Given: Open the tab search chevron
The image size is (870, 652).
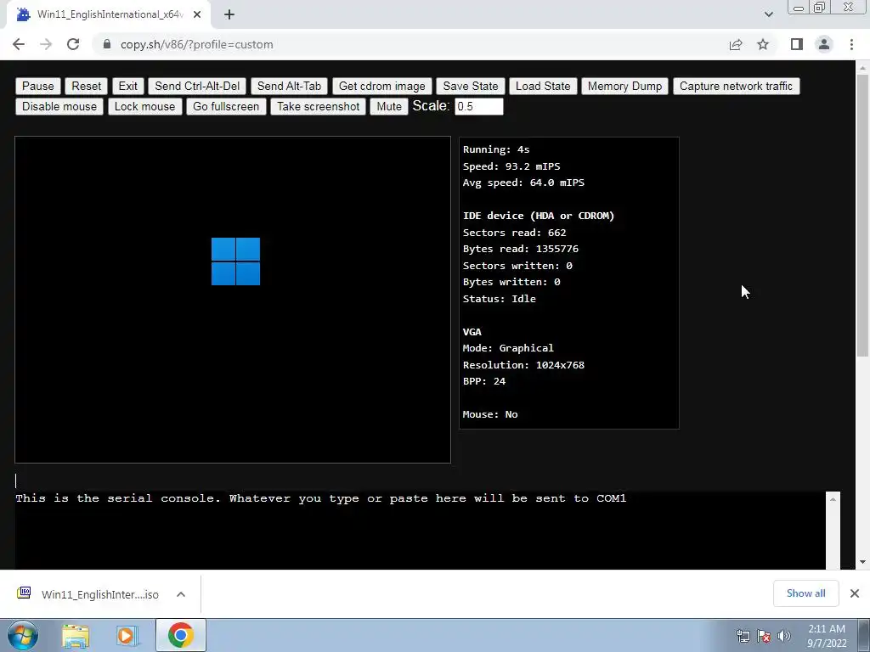Looking at the screenshot, I should tap(768, 14).
